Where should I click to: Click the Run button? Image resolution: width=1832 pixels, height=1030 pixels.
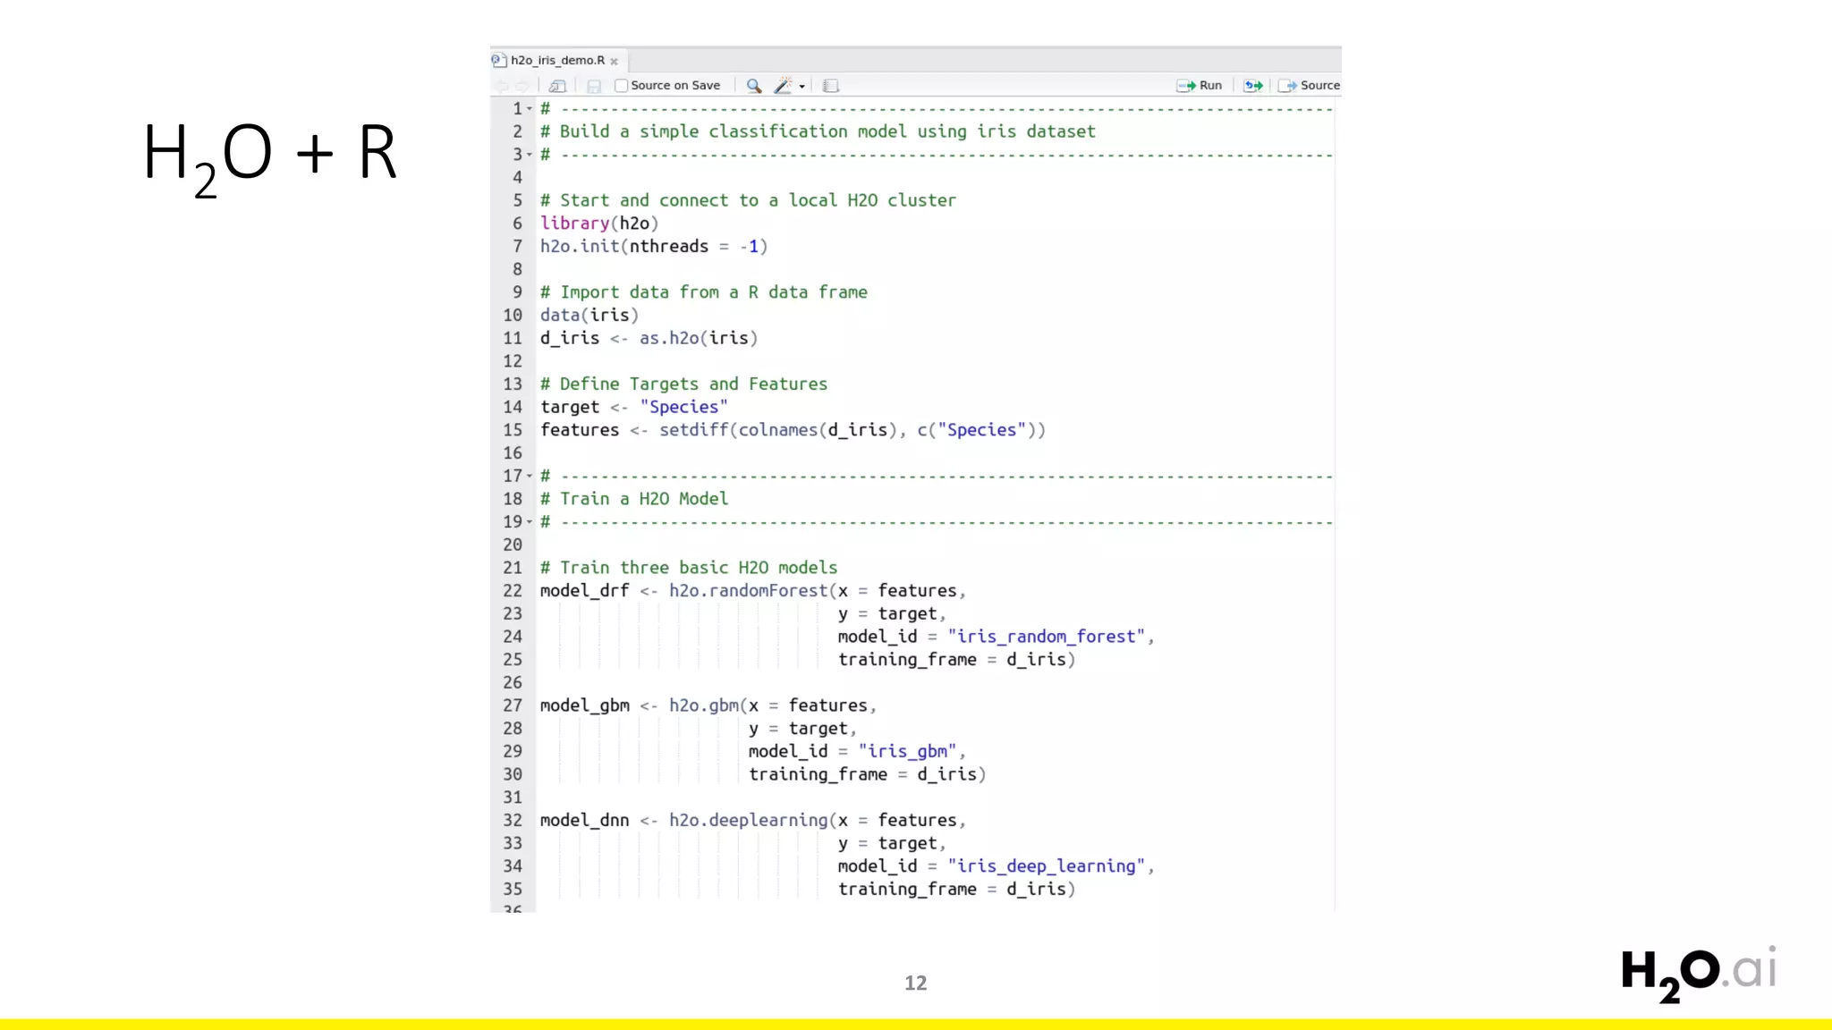[1200, 86]
